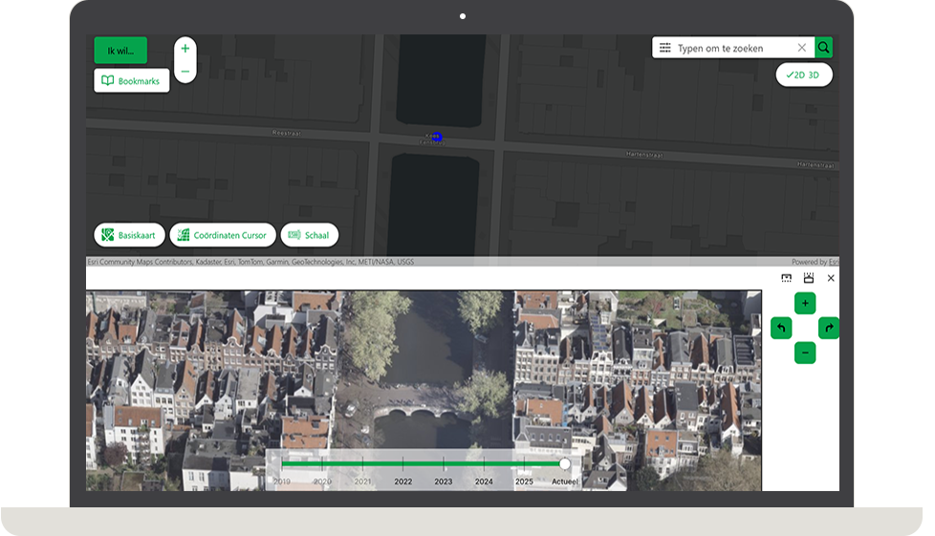935x536 pixels.
Task: Select year 2020 on the timeline
Action: tap(322, 482)
